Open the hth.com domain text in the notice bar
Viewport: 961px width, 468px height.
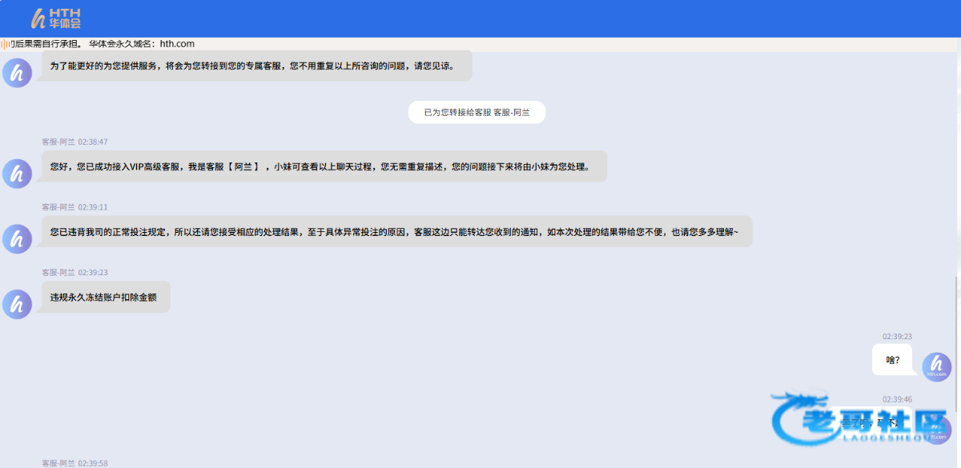tap(177, 44)
